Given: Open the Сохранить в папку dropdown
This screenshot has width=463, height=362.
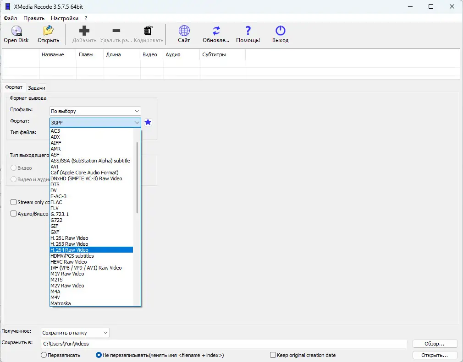Looking at the screenshot, I should coord(75,333).
